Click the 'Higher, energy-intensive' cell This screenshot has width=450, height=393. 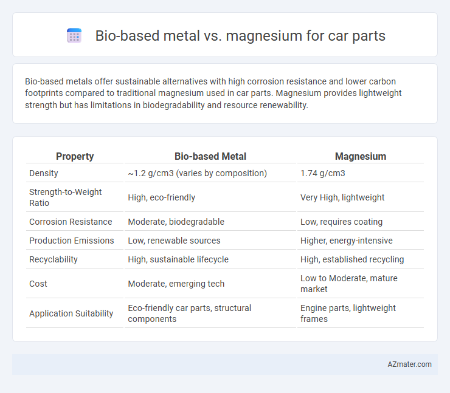347,241
